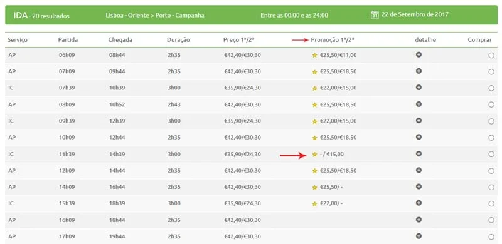Viewport: 502px width, 244px height.
Task: Select the 06h09 train to buy
Action: click(491, 55)
